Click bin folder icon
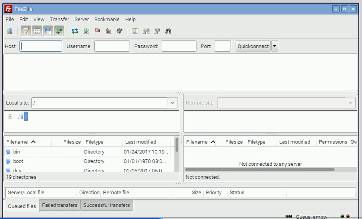 point(8,152)
